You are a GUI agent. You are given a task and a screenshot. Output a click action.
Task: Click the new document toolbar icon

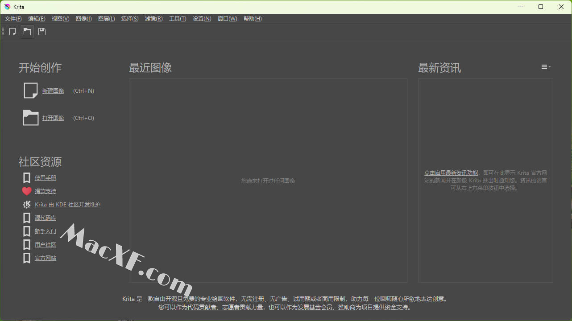pyautogui.click(x=12, y=32)
